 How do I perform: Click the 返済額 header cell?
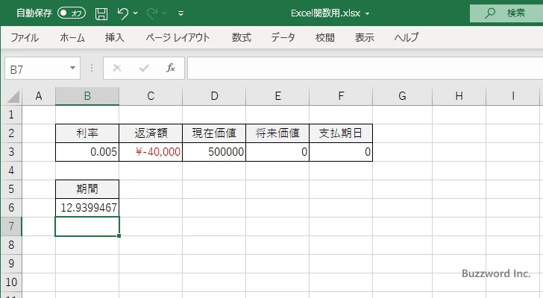(151, 133)
